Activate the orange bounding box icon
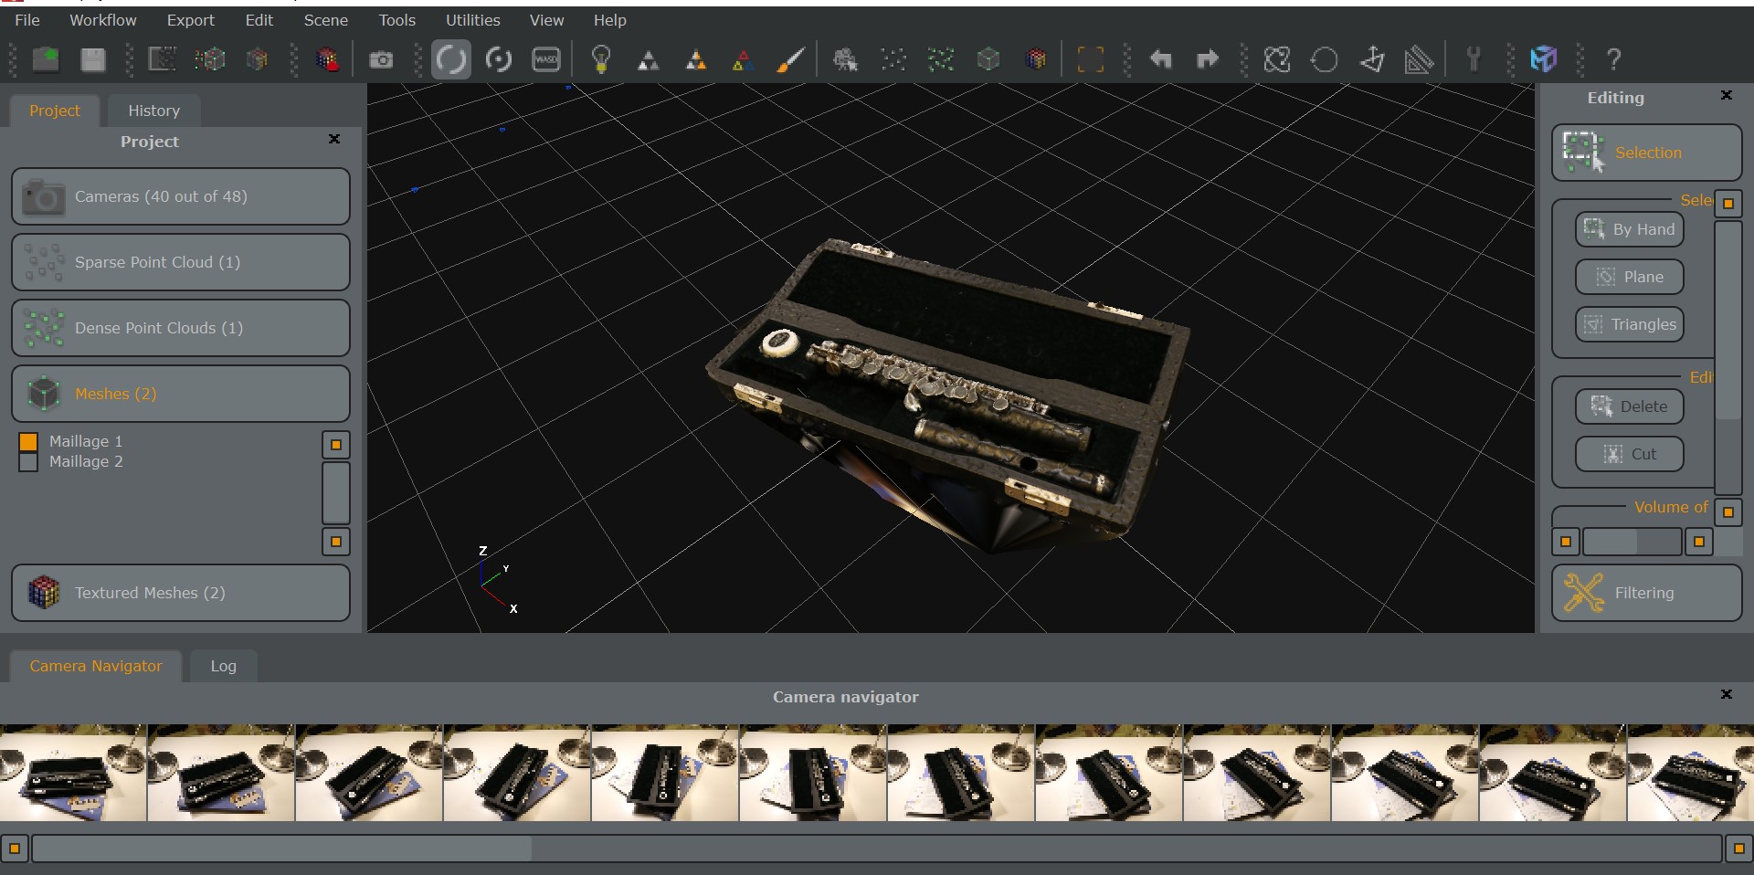 1090,60
